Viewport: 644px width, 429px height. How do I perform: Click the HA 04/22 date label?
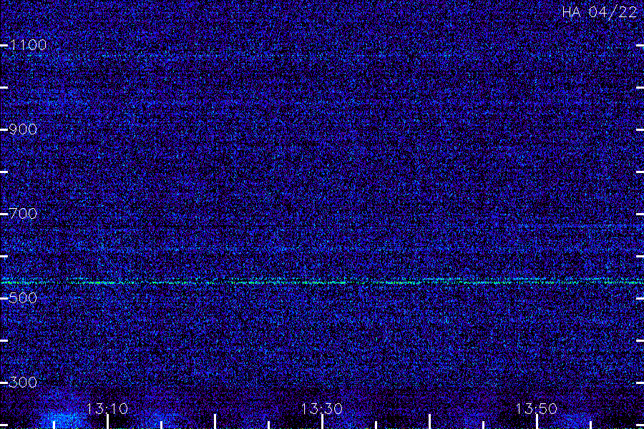click(x=600, y=12)
